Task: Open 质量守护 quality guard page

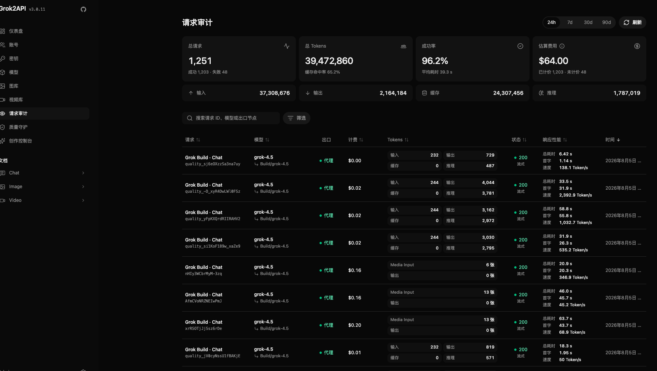Action: [x=44, y=127]
